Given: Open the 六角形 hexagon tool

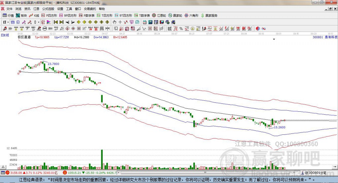Looking at the screenshot, I should coord(191,16).
